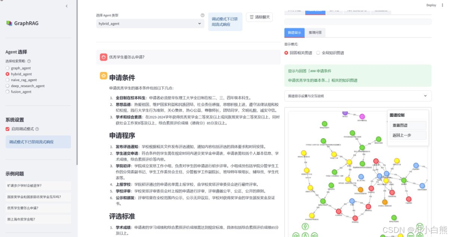
Task: Click the 显示模式: label
Action: (x=291, y=44)
